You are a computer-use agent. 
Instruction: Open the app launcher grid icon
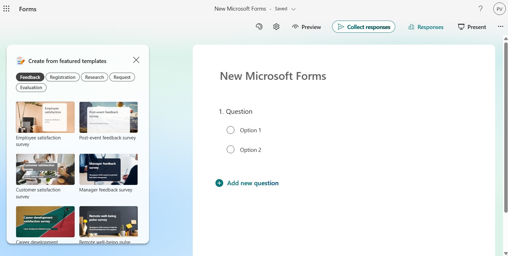(x=6, y=9)
